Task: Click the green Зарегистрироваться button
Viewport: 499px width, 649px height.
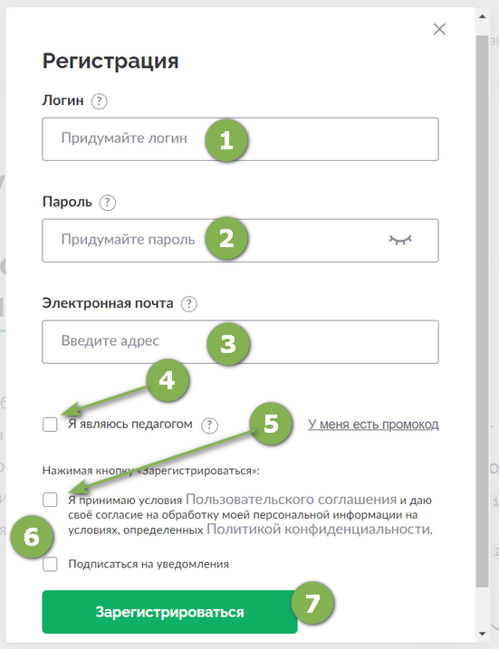Action: click(x=169, y=612)
